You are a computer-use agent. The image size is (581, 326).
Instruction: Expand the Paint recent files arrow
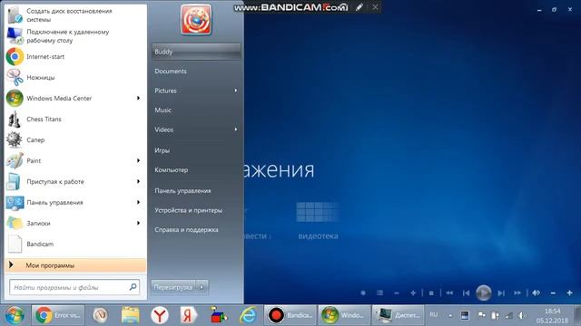click(138, 160)
